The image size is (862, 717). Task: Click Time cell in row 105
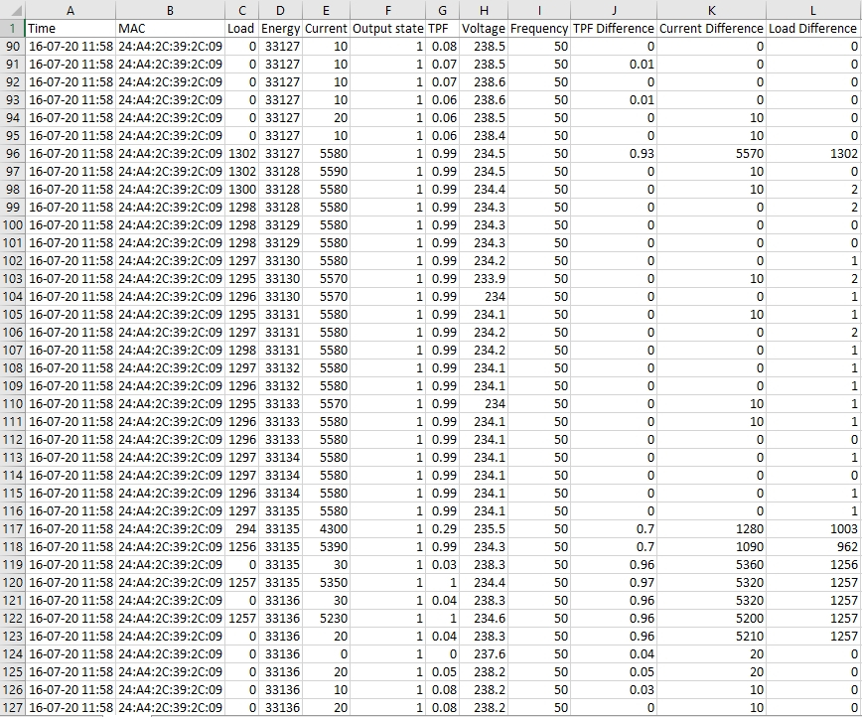(71, 314)
